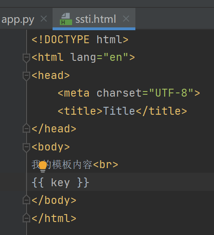Image resolution: width=214 pixels, height=235 pixels.
Task: Place cursor on DOCTYPE html line
Action: (80, 39)
